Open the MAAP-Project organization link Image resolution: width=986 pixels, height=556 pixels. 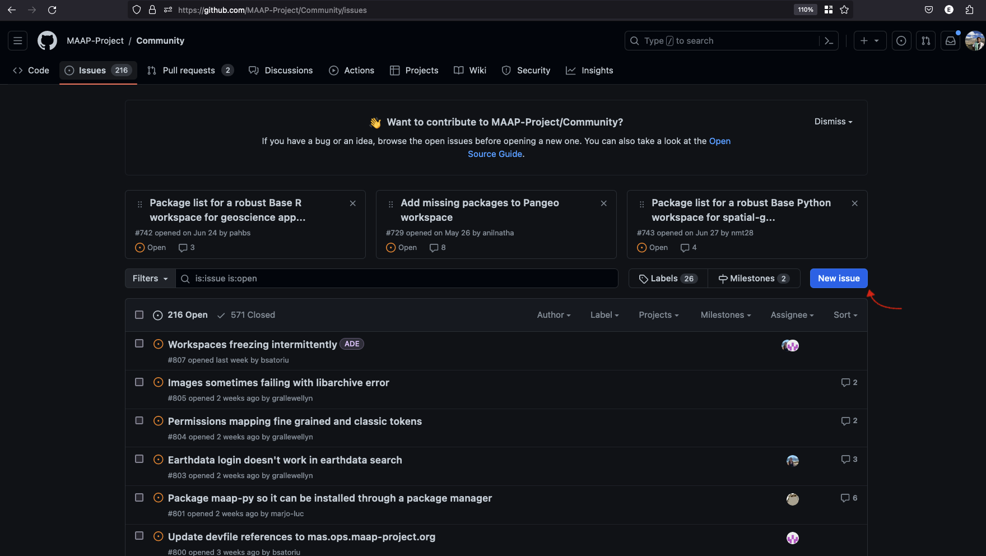pyautogui.click(x=95, y=41)
